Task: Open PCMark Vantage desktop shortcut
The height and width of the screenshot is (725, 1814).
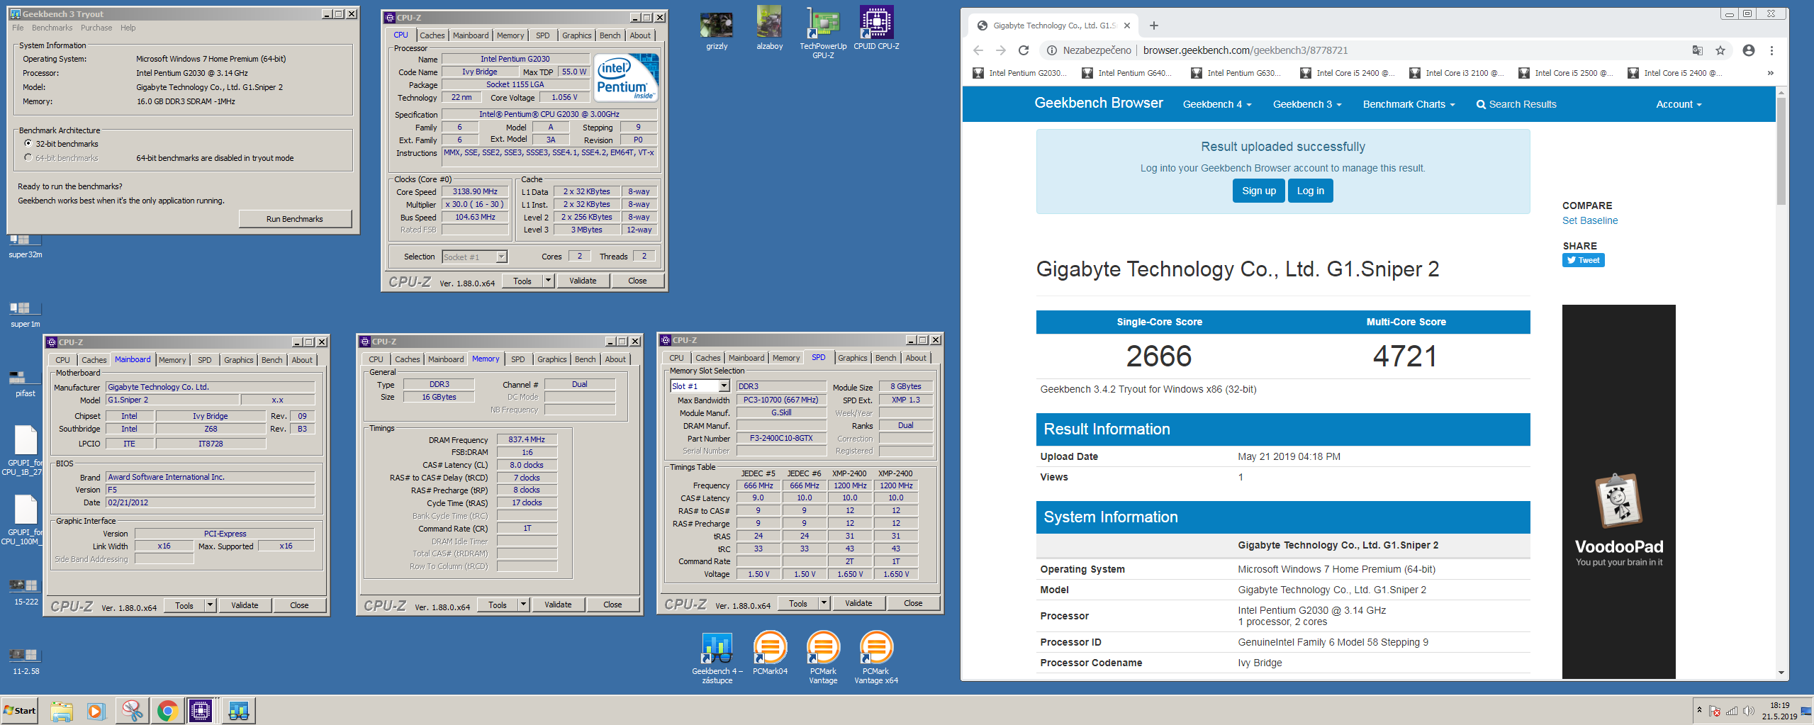Action: (x=823, y=658)
